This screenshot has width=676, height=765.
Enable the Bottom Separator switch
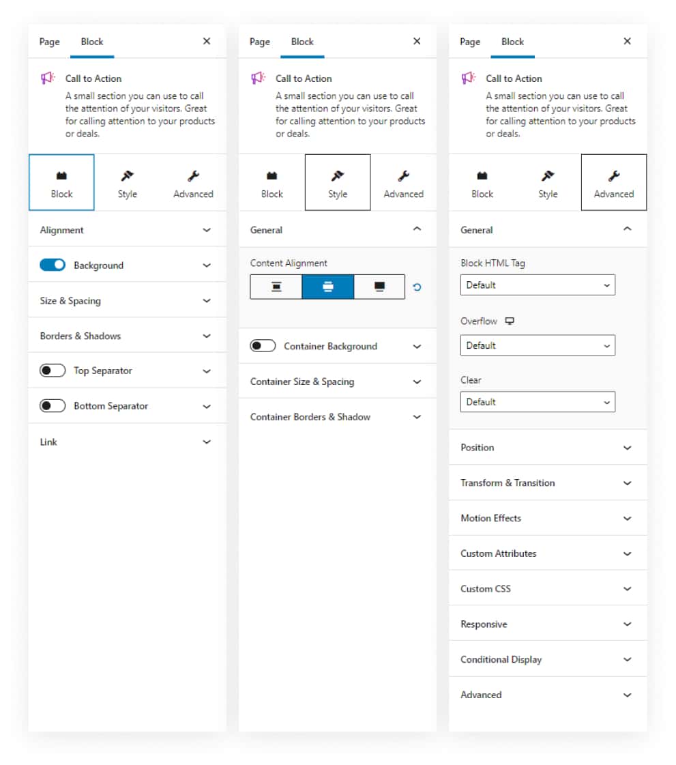tap(53, 406)
